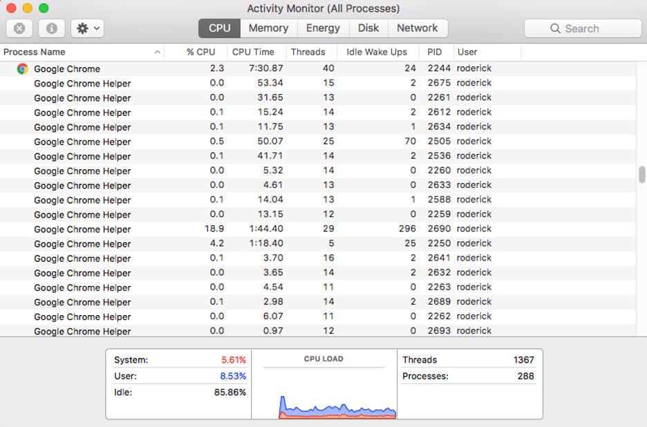Select Chrome Helper row with PID 2634
Image resolution: width=647 pixels, height=427 pixels.
[318, 126]
